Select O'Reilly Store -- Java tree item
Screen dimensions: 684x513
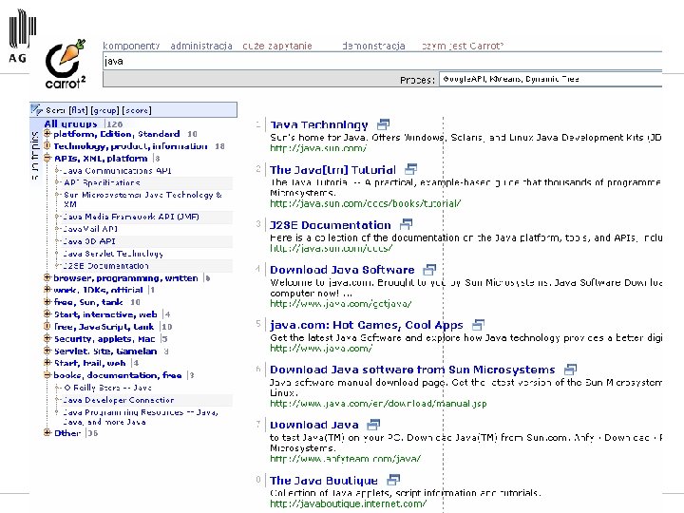click(x=107, y=388)
